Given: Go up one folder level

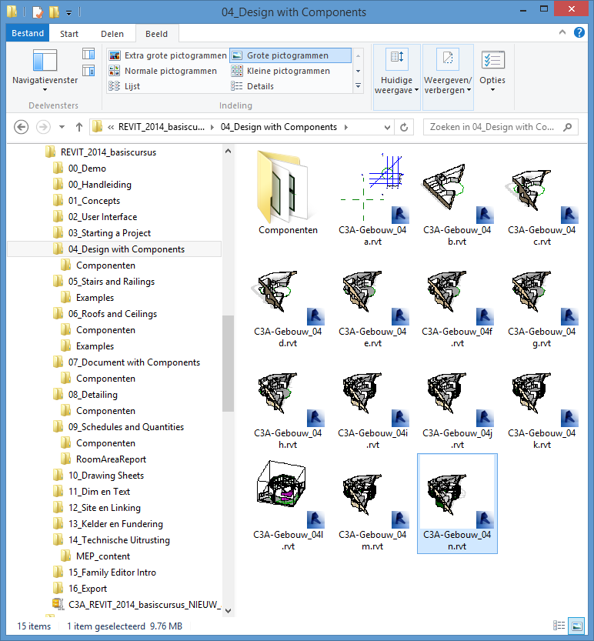Looking at the screenshot, I should (79, 127).
